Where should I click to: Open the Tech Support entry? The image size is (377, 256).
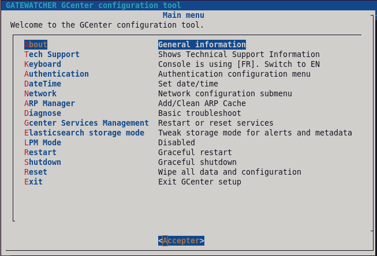pyautogui.click(x=52, y=55)
